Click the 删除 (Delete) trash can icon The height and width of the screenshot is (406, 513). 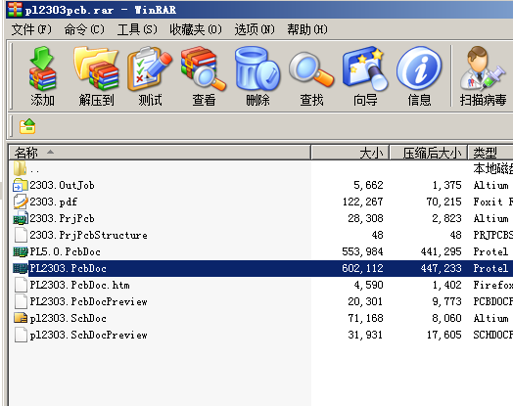coord(257,69)
